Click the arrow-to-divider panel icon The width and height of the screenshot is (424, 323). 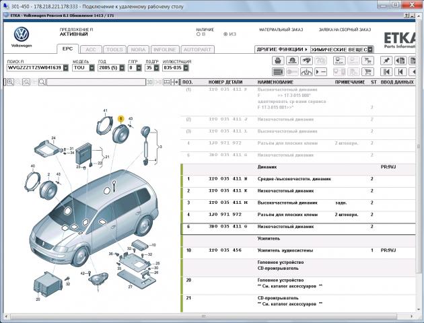tap(175, 82)
